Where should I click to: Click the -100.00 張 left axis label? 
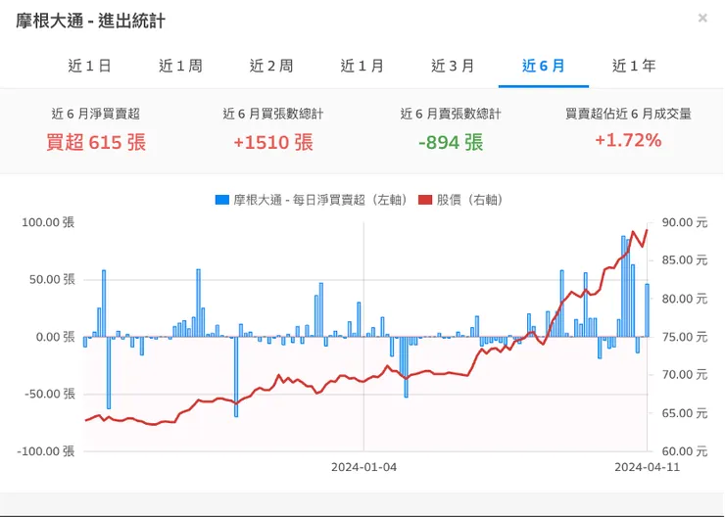click(46, 451)
